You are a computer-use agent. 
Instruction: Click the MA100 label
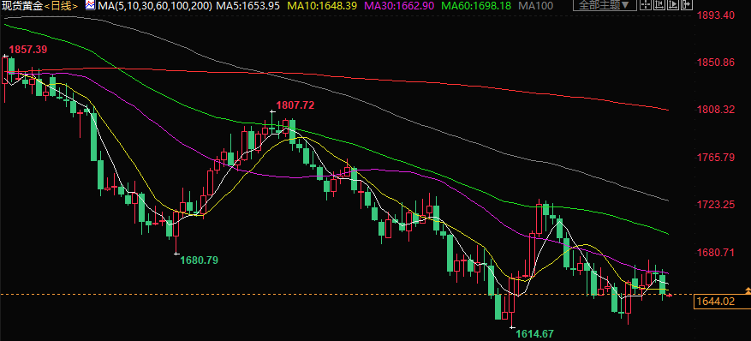click(x=535, y=6)
